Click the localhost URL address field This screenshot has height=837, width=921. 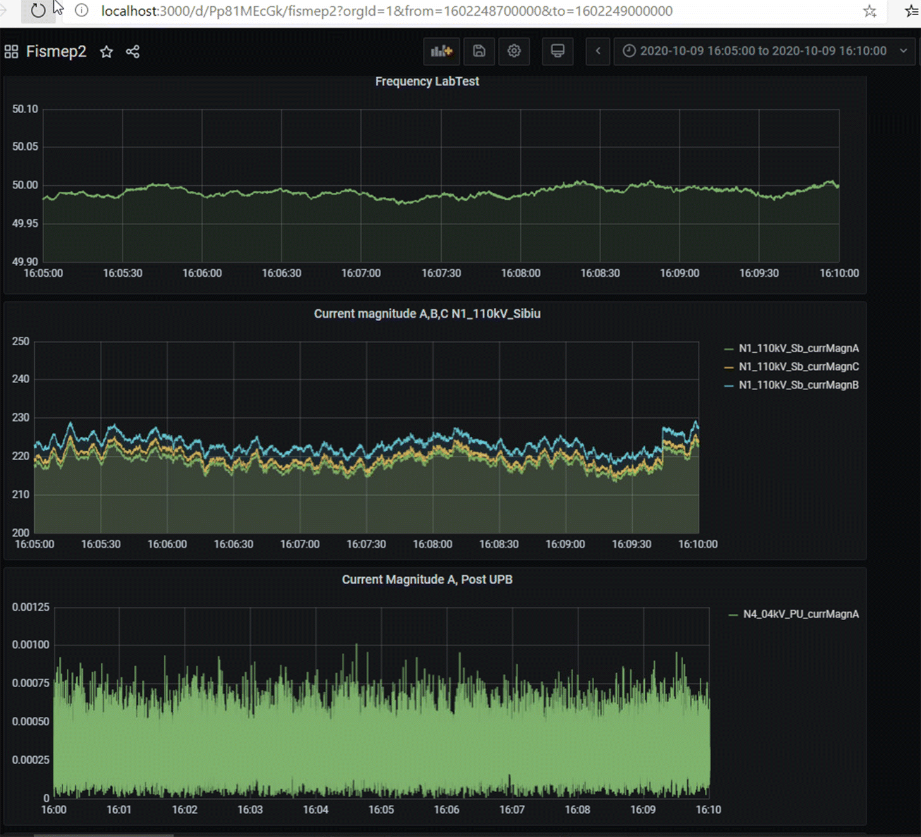(387, 11)
